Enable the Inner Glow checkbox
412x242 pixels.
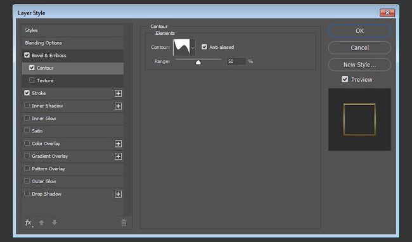[x=27, y=118]
